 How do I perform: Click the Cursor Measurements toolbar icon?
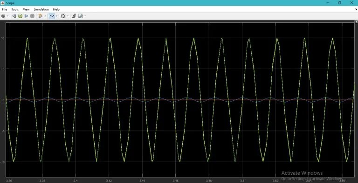pos(80,16)
